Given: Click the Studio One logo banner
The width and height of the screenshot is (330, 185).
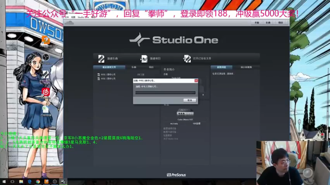Looking at the screenshot, I should 174,39.
